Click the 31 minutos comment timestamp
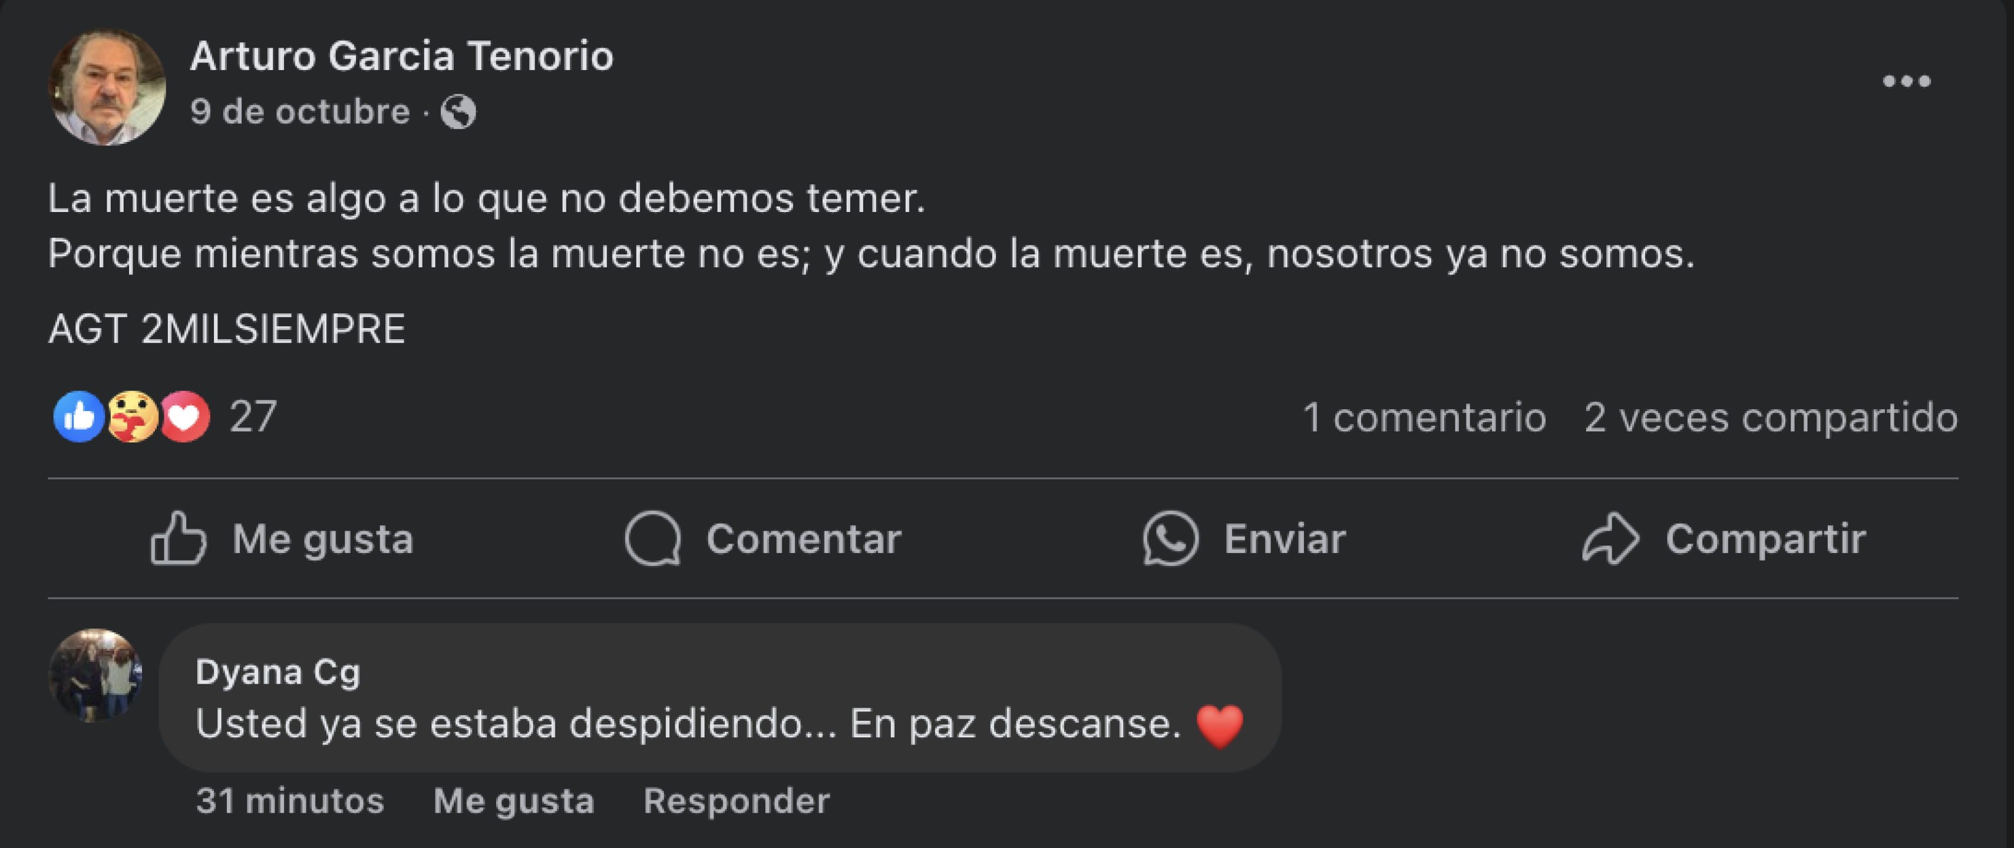Viewport: 2014px width, 848px height. [290, 801]
